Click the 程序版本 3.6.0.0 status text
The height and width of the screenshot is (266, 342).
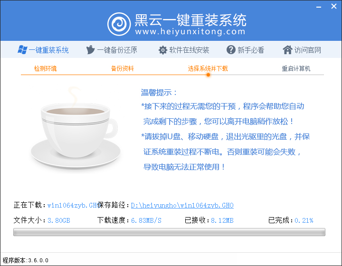coord(25,260)
